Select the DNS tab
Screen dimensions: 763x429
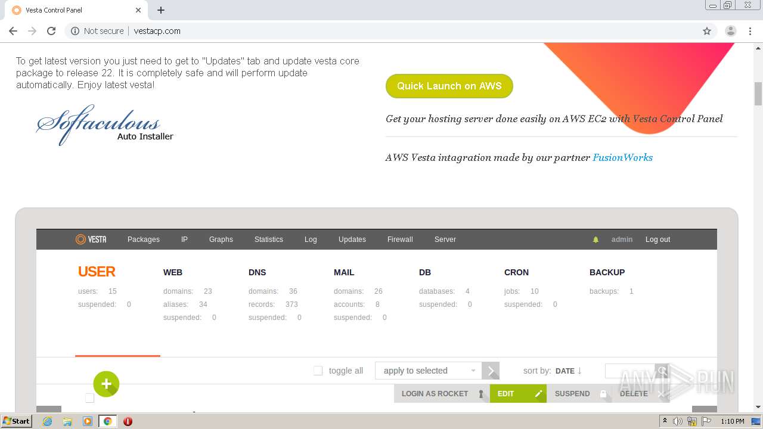click(258, 272)
